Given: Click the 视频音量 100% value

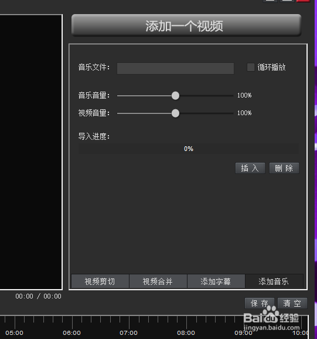Looking at the screenshot, I should click(x=244, y=113).
